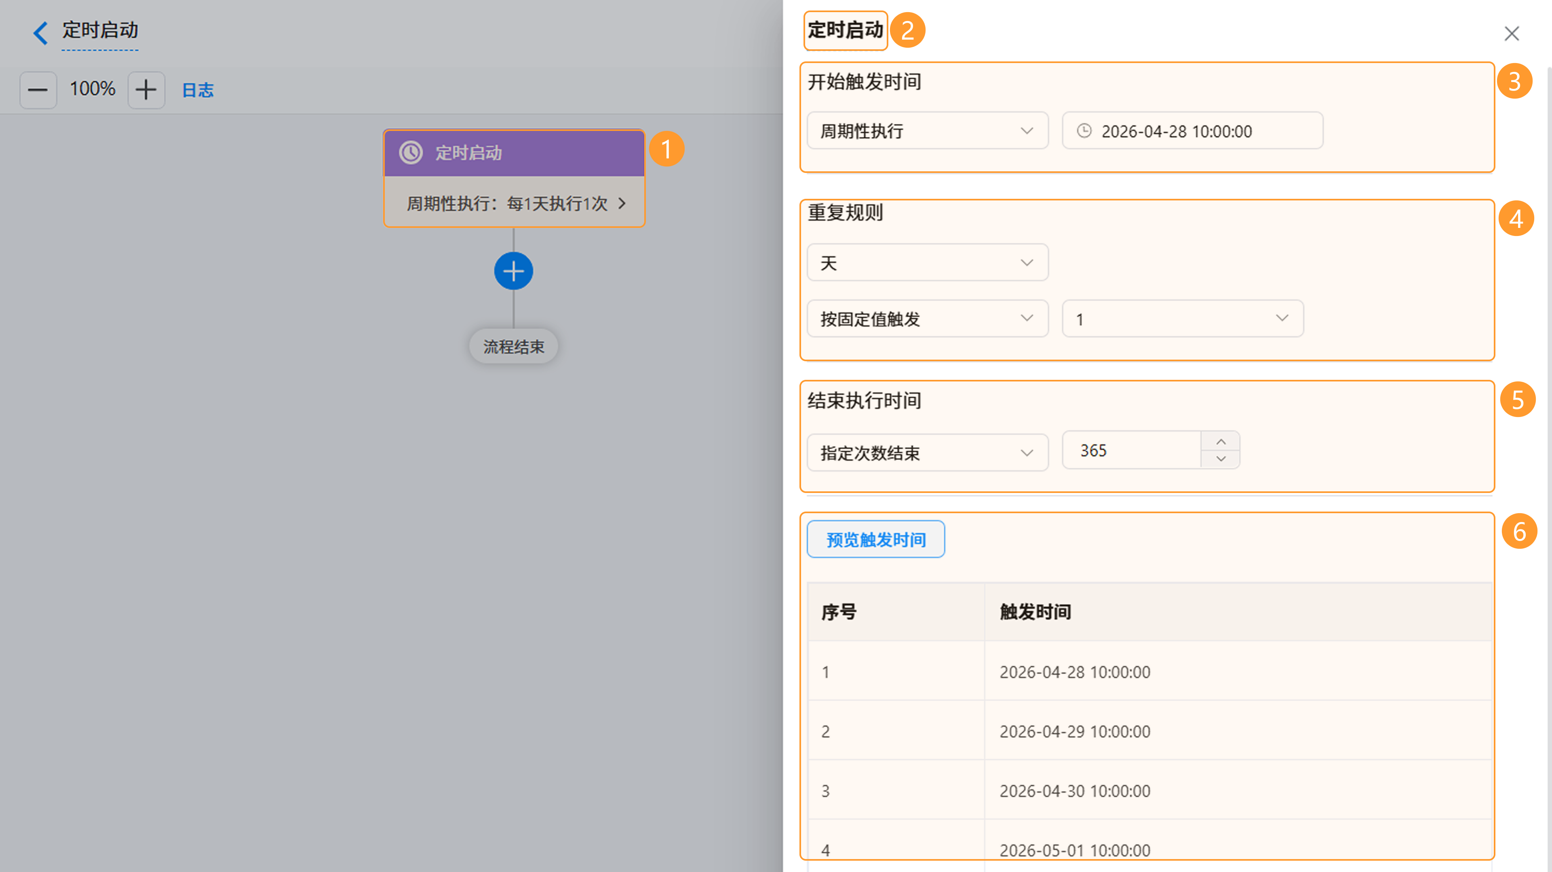Click the 预览触发时间 button
Image resolution: width=1552 pixels, height=872 pixels.
click(875, 539)
